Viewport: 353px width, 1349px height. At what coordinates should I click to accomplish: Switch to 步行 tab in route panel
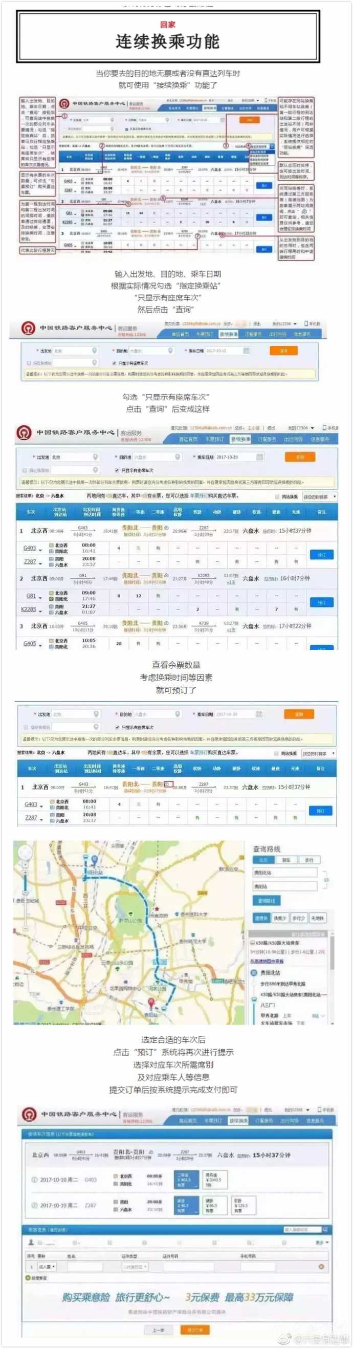pos(309,860)
